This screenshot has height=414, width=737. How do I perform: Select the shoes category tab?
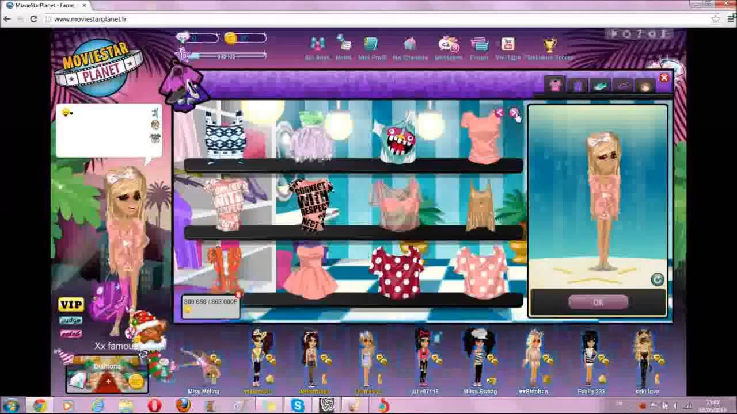click(x=600, y=86)
